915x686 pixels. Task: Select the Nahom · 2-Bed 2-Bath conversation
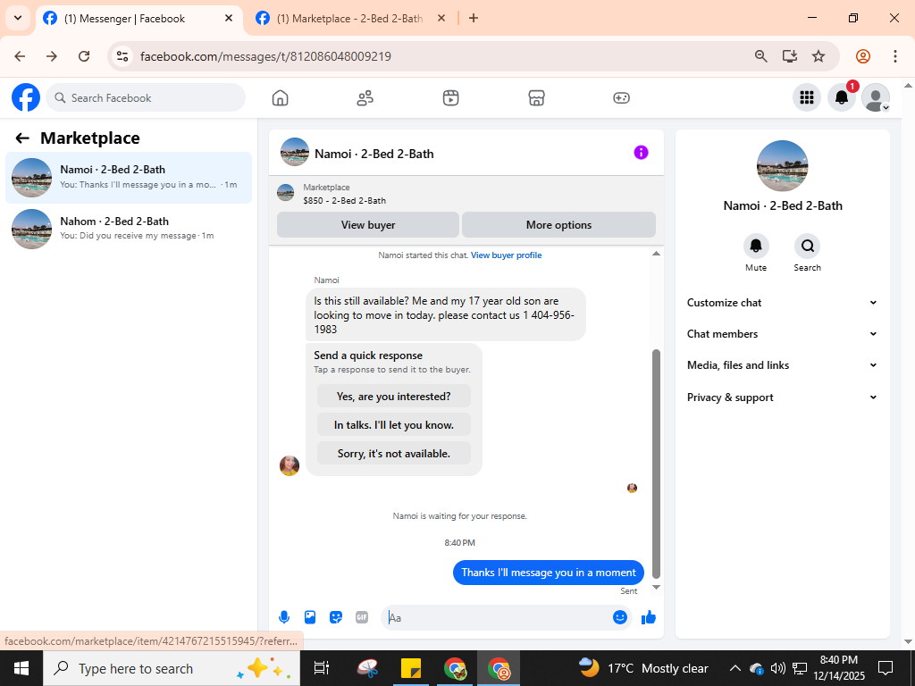point(129,229)
